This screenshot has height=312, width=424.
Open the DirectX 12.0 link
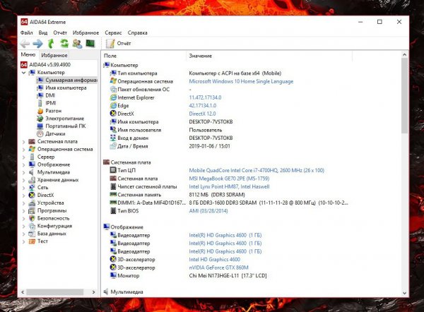202,114
